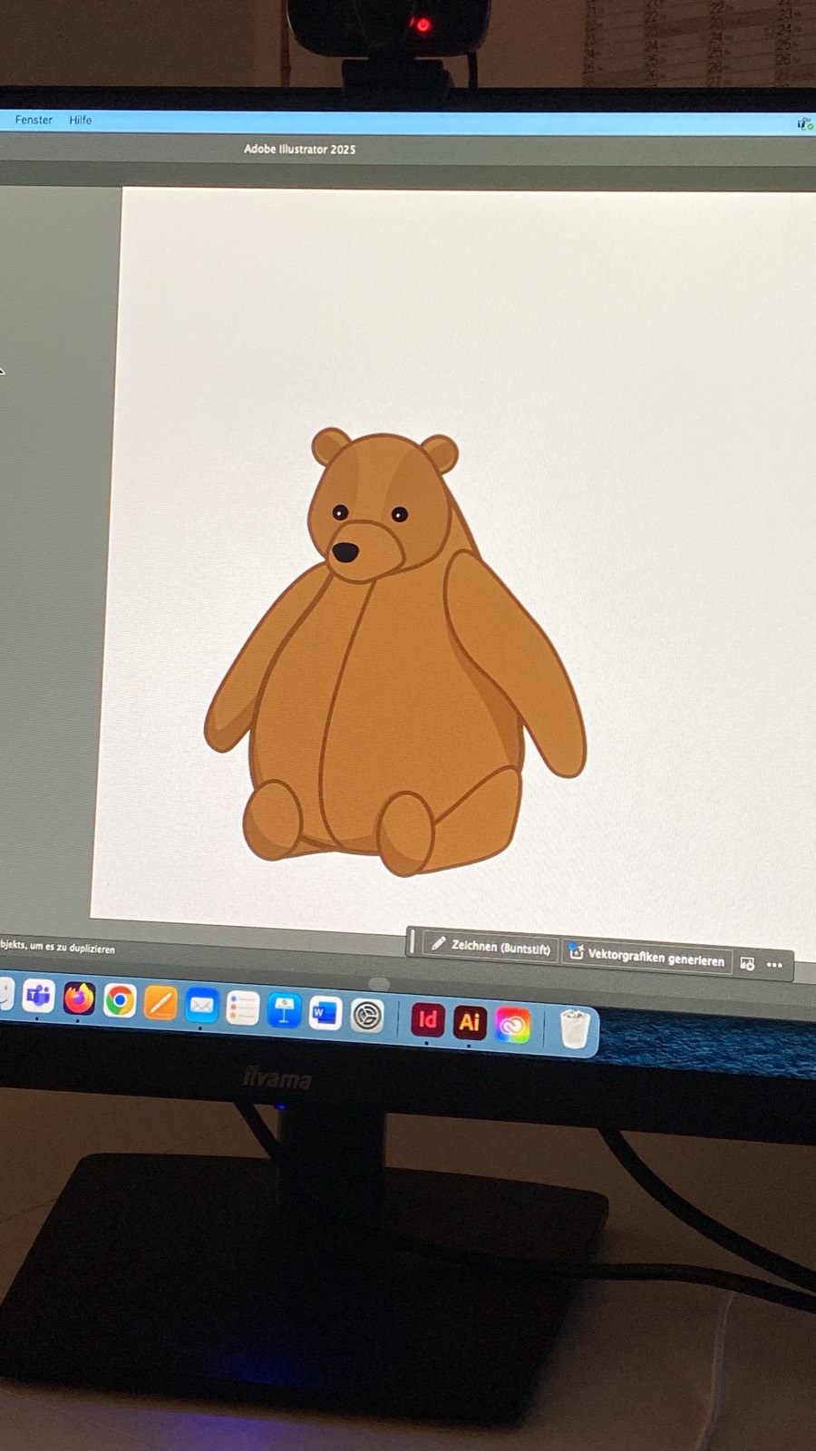The height and width of the screenshot is (1451, 816).
Task: Open the Fenster menu
Action: pos(34,120)
